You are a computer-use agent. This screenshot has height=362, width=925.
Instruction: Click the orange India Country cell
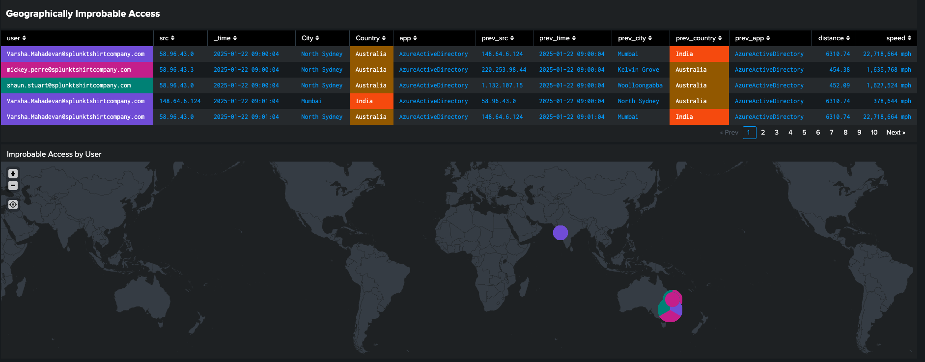coord(371,101)
